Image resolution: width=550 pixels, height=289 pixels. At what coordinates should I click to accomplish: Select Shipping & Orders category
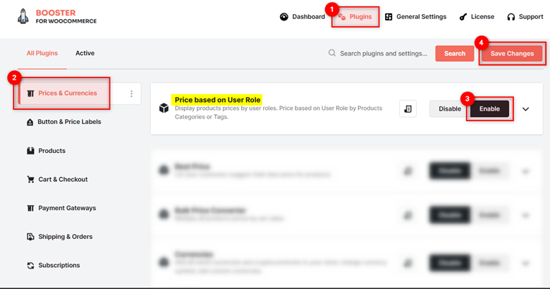(x=60, y=237)
